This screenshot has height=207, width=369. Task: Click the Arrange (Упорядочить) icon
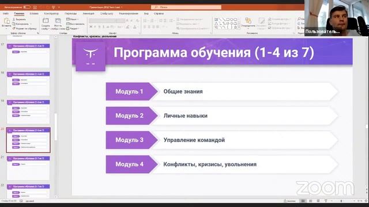click(248, 21)
